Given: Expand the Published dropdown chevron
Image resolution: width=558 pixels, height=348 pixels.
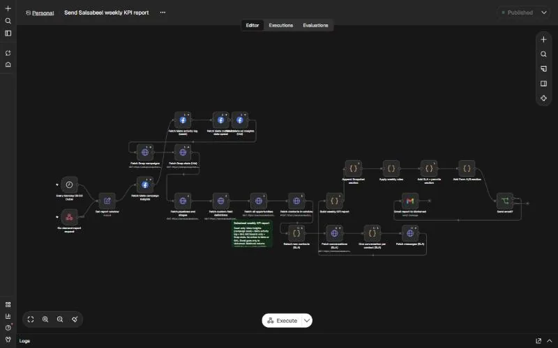Looking at the screenshot, I should 544,13.
